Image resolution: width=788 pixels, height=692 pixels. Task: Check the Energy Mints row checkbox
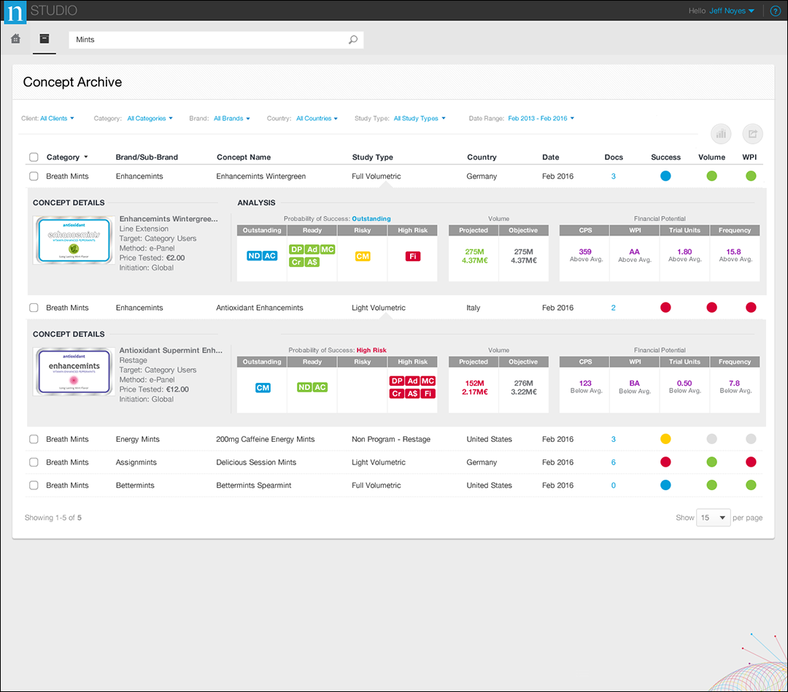(34, 440)
